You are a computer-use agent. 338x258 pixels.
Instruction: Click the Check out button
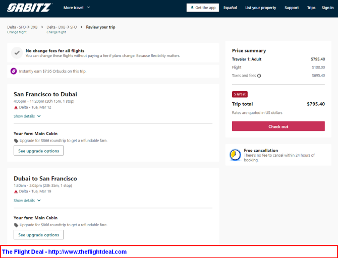click(x=278, y=126)
